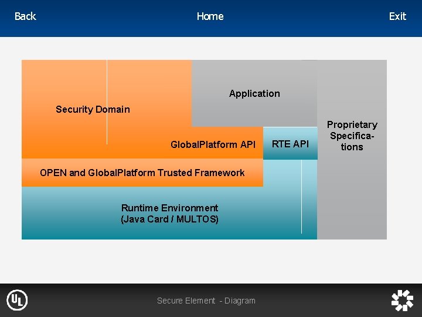Select OPEN and GlobalPlatform Trusted Framework

click(x=142, y=173)
